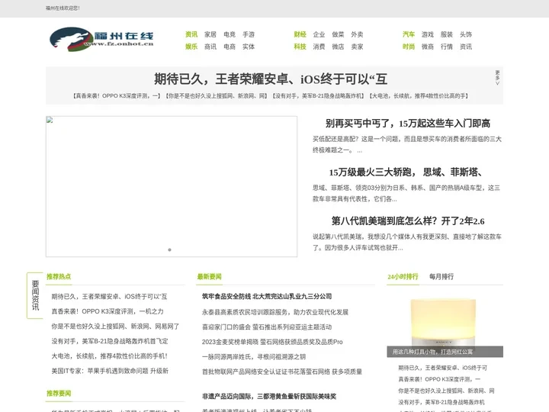The width and height of the screenshot is (549, 412).
Task: Open the 推荐要闻 section heading
Action: 59,393
